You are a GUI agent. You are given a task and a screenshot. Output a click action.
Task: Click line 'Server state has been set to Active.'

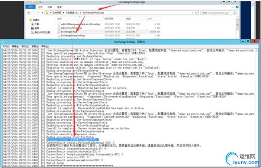[x=104, y=128]
